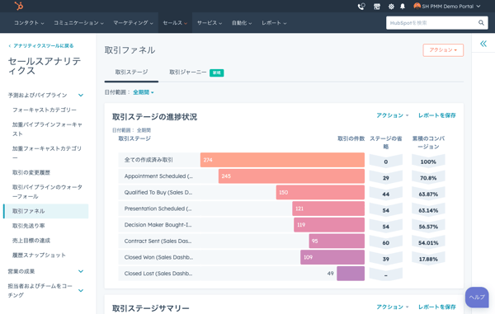
Task: Click stage skip value 29
Action: (386, 178)
